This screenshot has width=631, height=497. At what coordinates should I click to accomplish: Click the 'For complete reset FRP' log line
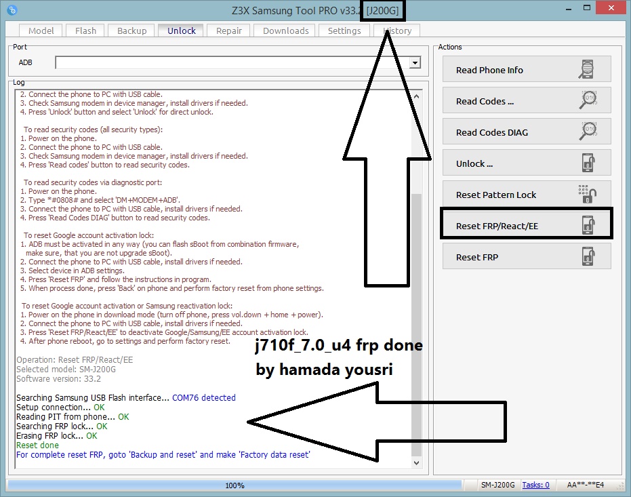click(x=163, y=455)
